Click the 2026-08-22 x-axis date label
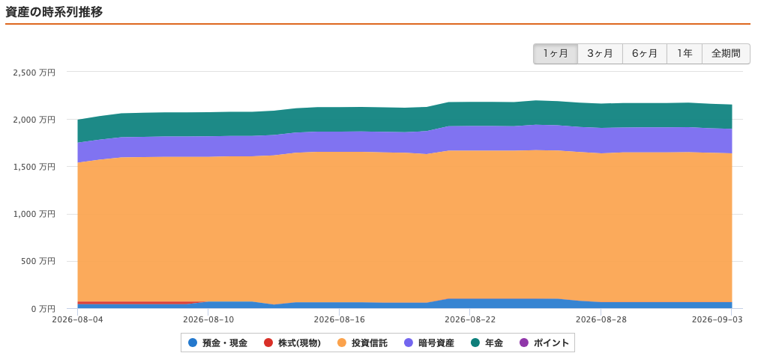The width and height of the screenshot is (758, 359). pos(470,319)
